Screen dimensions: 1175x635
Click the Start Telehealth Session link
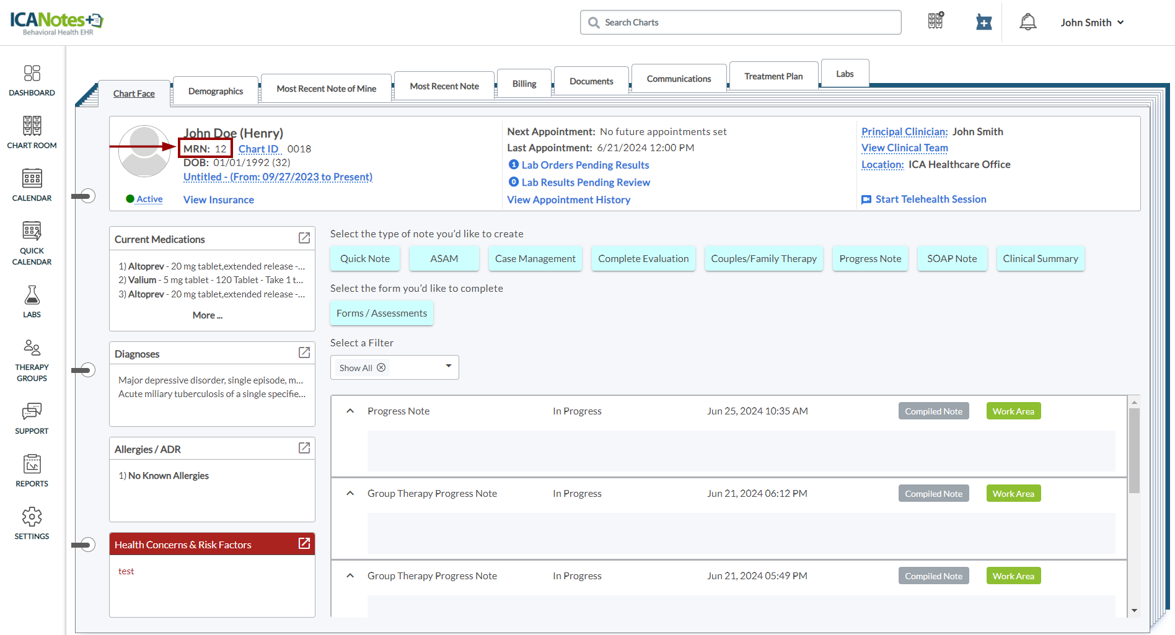pyautogui.click(x=930, y=199)
